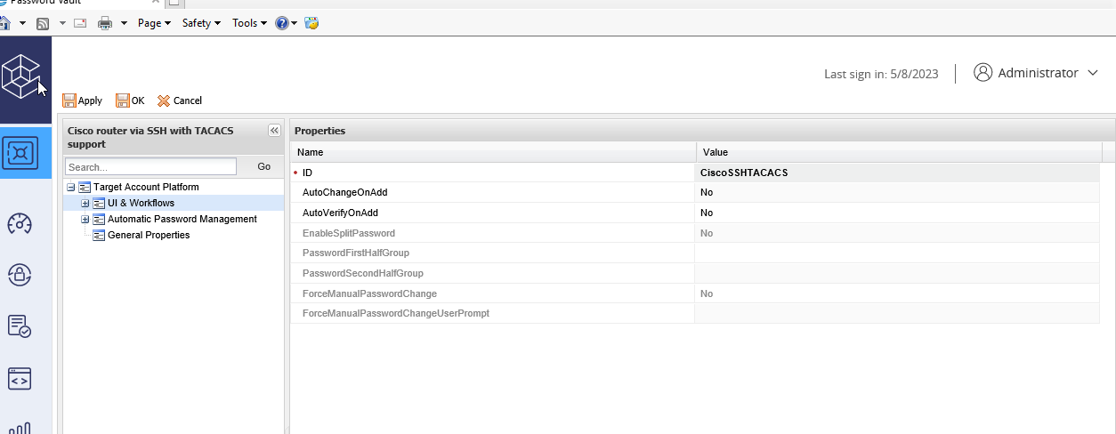Click the Value column header
The height and width of the screenshot is (434, 1116).
click(x=899, y=152)
